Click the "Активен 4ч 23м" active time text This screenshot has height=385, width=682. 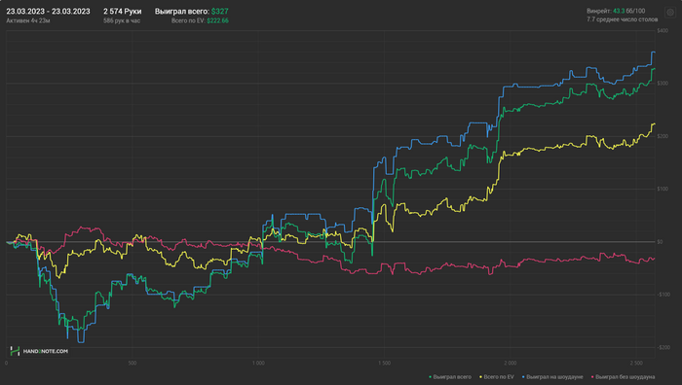coord(28,20)
